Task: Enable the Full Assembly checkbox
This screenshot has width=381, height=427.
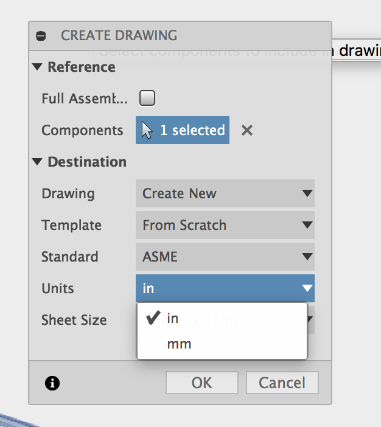Action: coord(147,98)
